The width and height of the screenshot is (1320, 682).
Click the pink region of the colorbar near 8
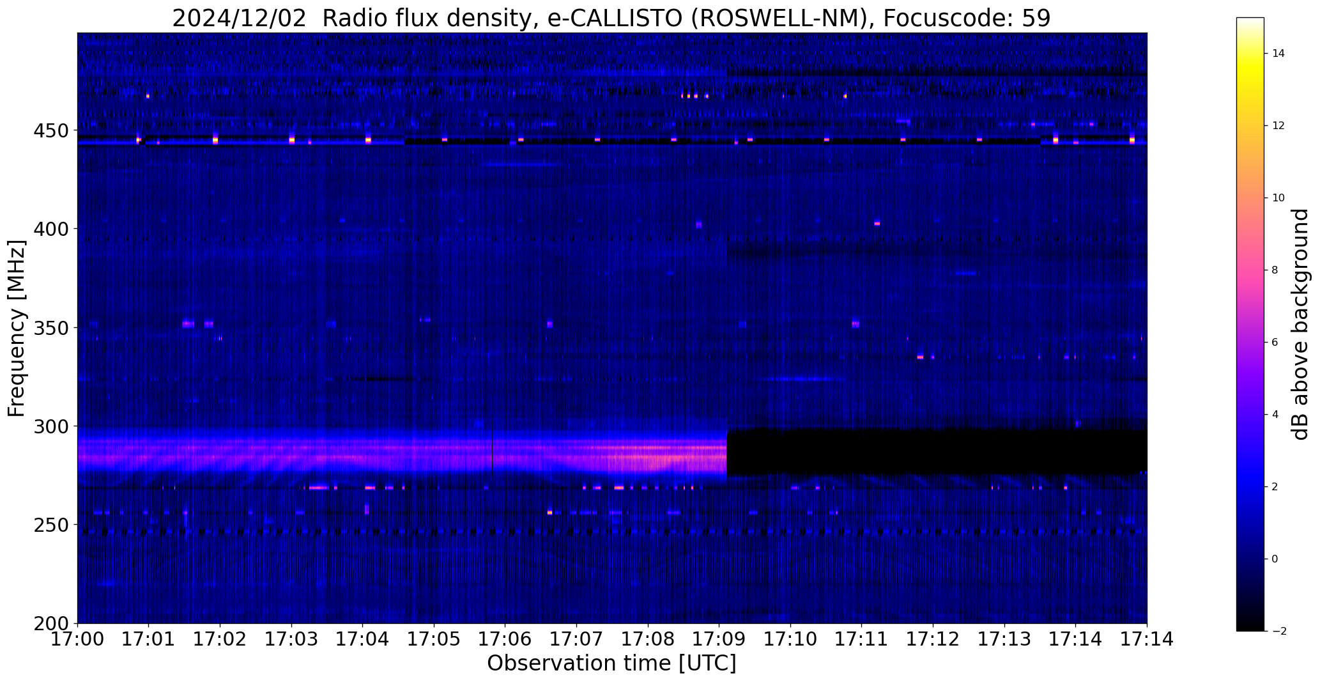[1250, 270]
